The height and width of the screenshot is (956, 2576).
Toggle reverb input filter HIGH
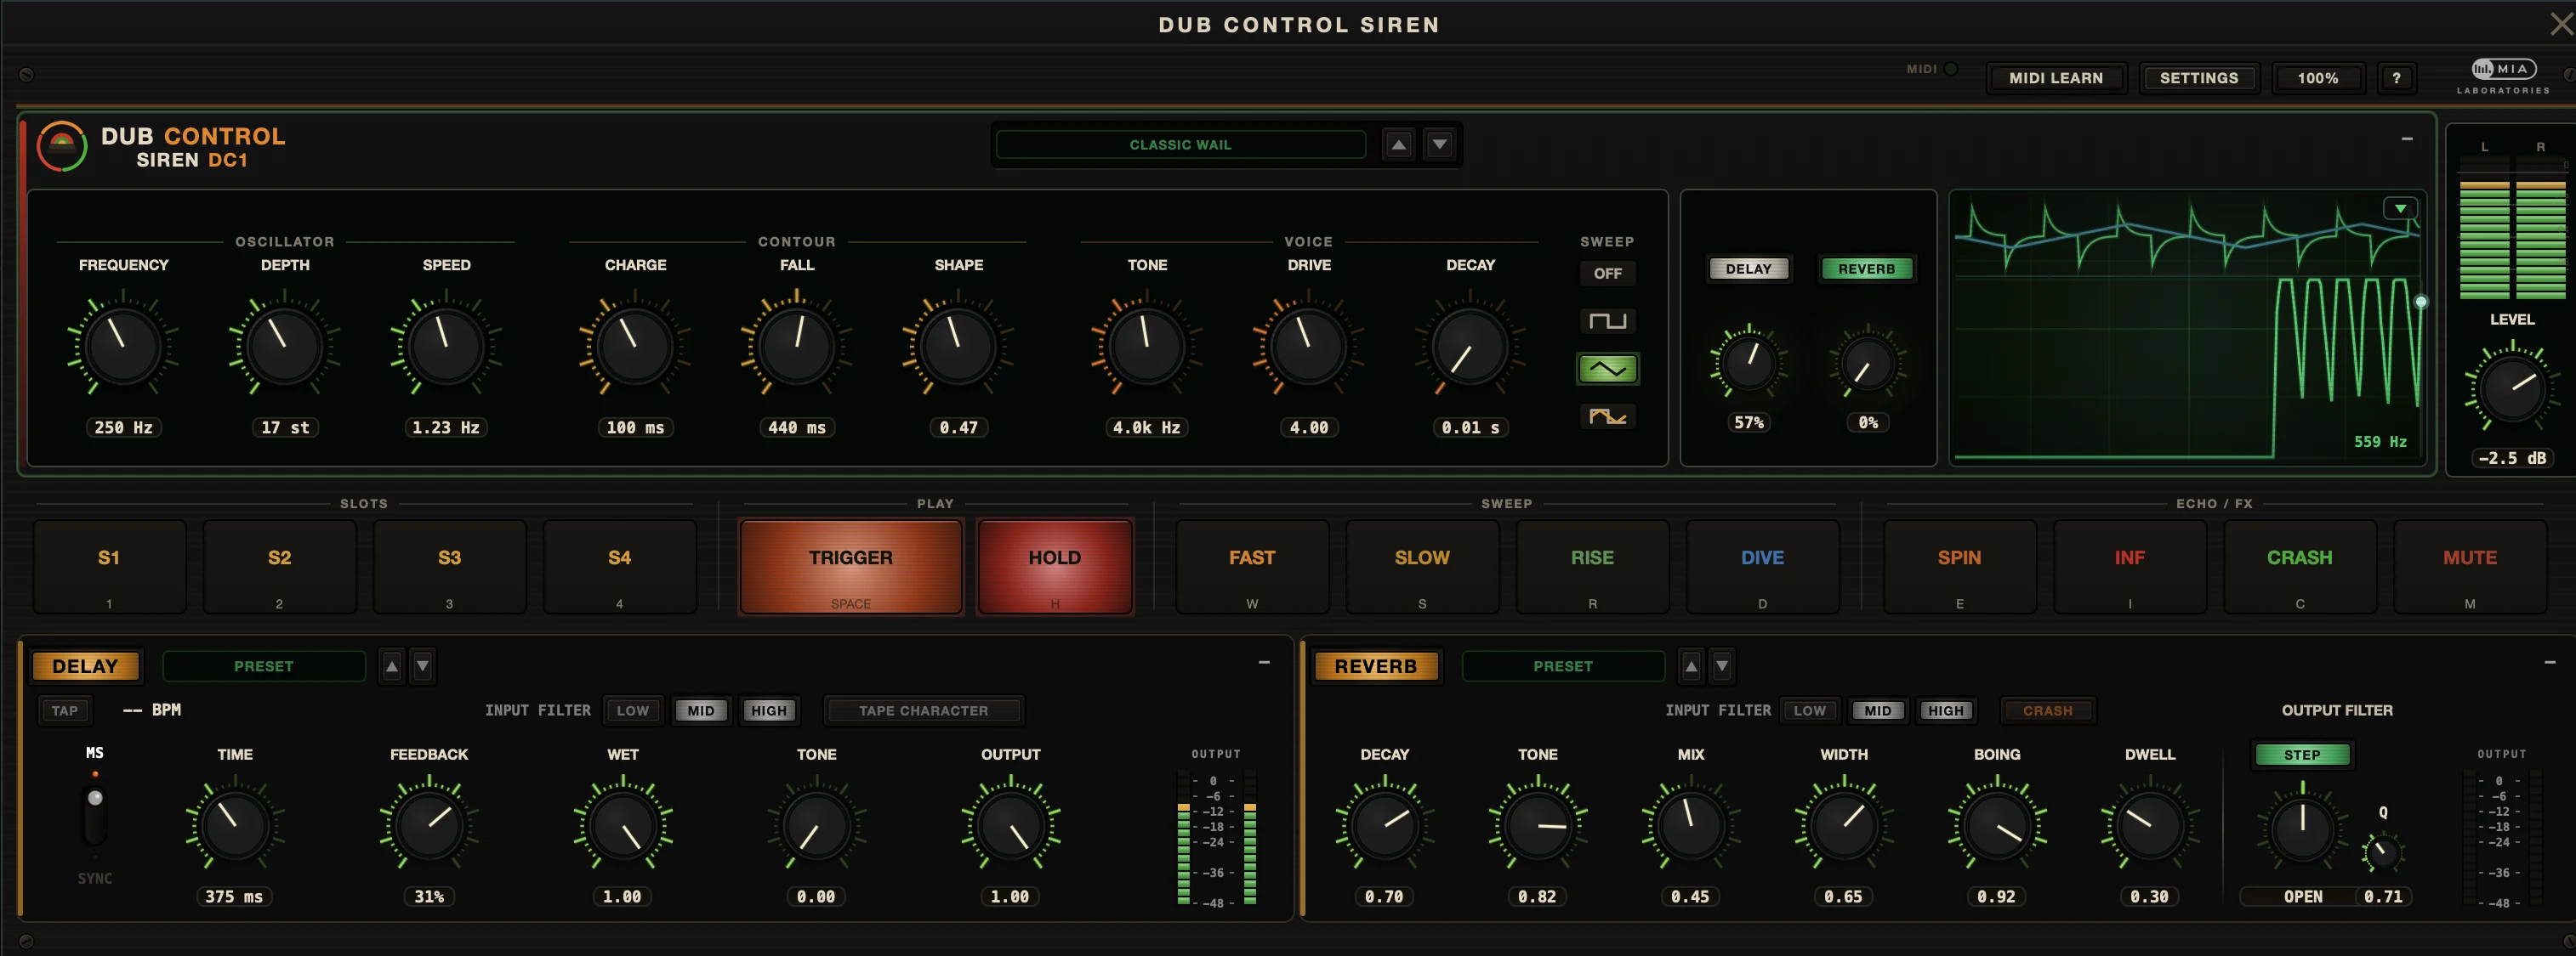click(1946, 710)
